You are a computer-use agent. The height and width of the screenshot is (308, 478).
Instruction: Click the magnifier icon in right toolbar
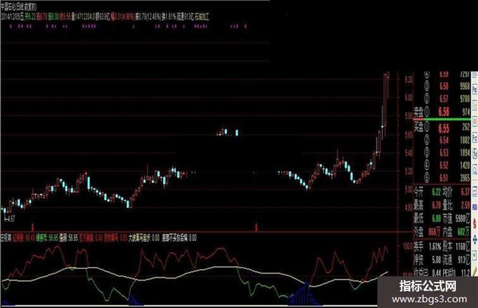[x=474, y=169]
